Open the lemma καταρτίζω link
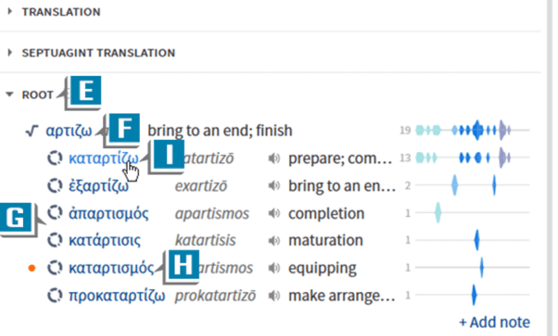The height and width of the screenshot is (336, 558). 103,159
